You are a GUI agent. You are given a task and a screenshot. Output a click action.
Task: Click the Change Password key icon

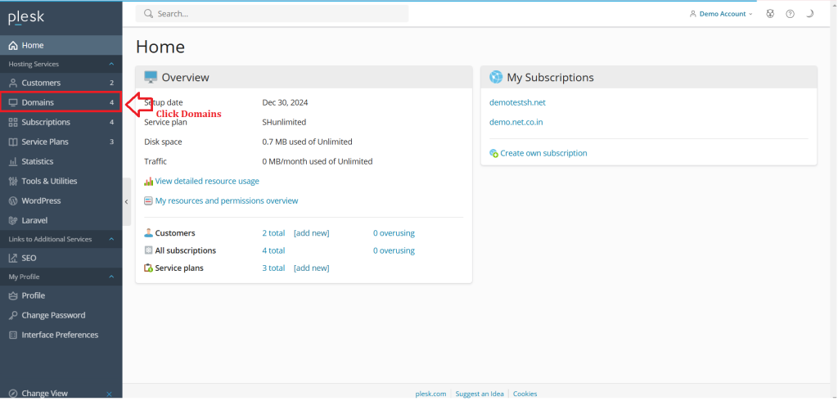point(13,315)
